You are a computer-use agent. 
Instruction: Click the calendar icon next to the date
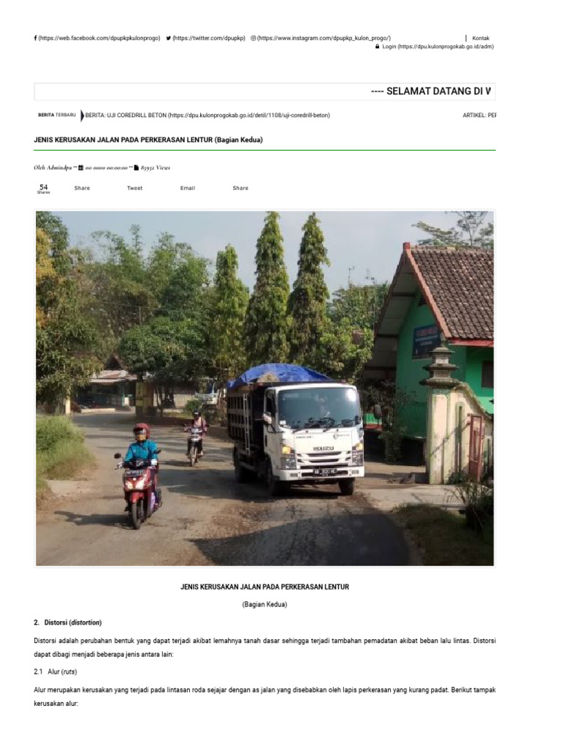pos(80,168)
